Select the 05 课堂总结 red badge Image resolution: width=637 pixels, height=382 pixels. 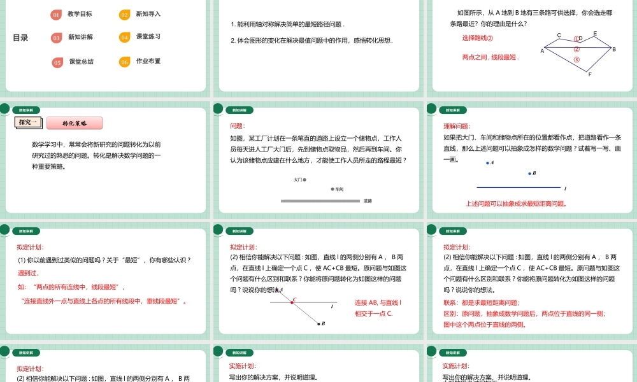tap(57, 62)
